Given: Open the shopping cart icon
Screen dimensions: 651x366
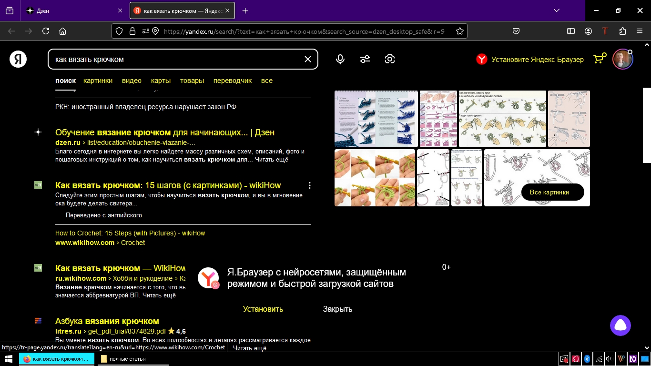Looking at the screenshot, I should (x=600, y=59).
